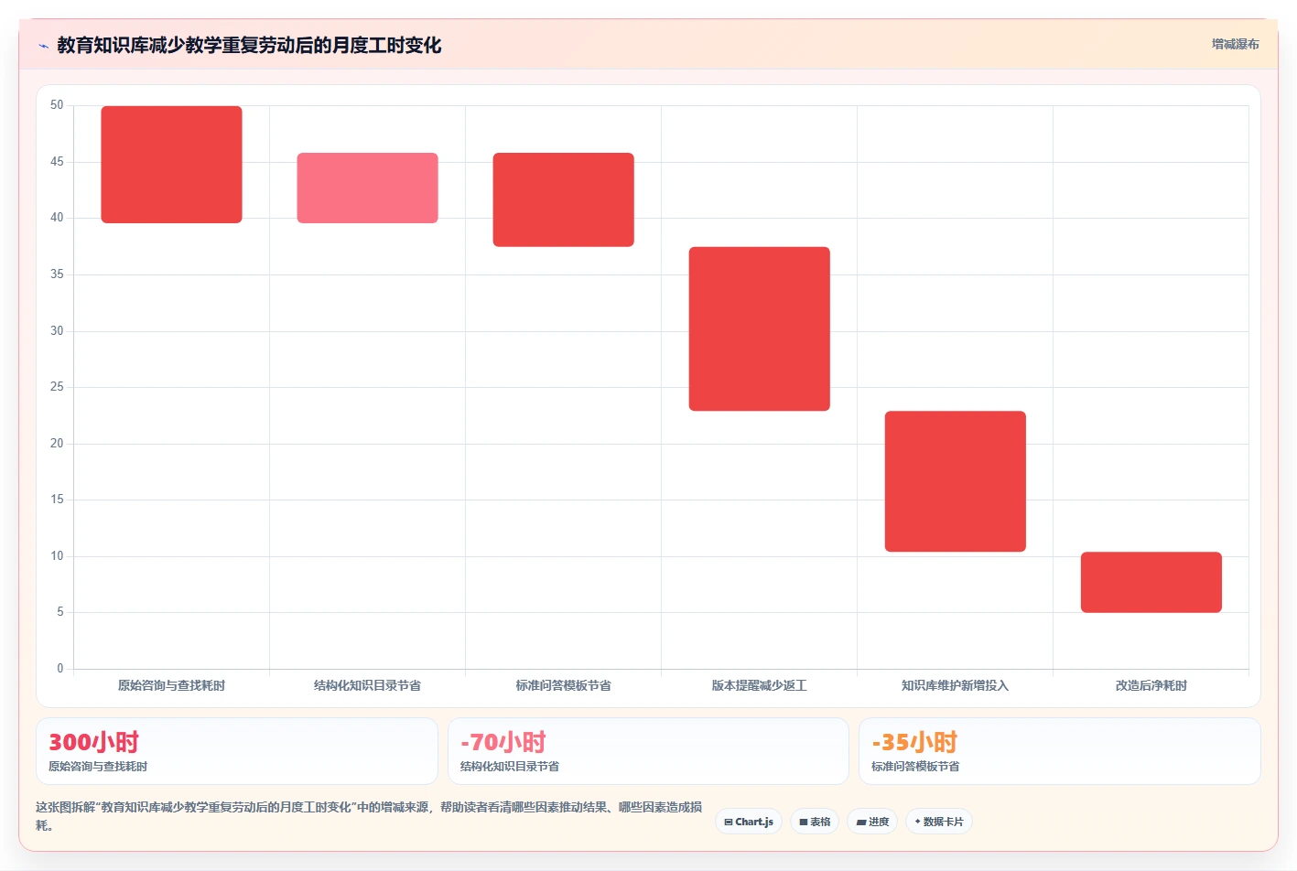Viewport: 1297px width, 871px height.
Task: Click y-axis value 0
Action: click(60, 669)
